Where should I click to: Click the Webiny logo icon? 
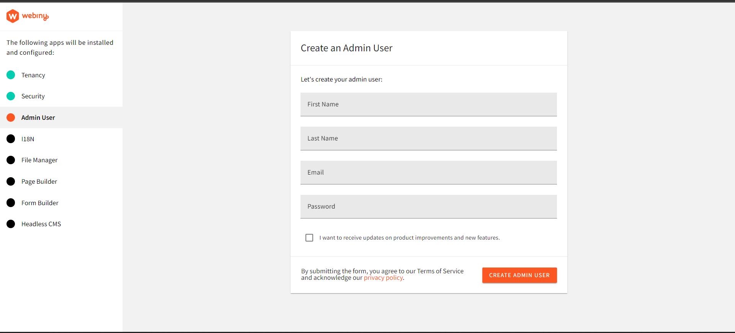tap(12, 16)
